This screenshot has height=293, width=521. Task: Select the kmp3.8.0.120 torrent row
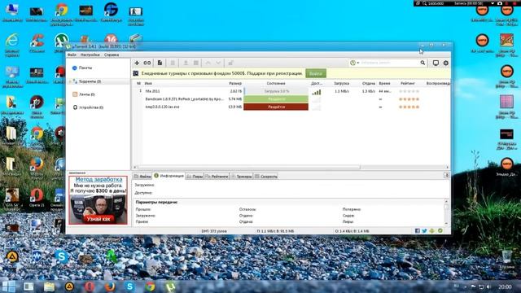pos(291,107)
